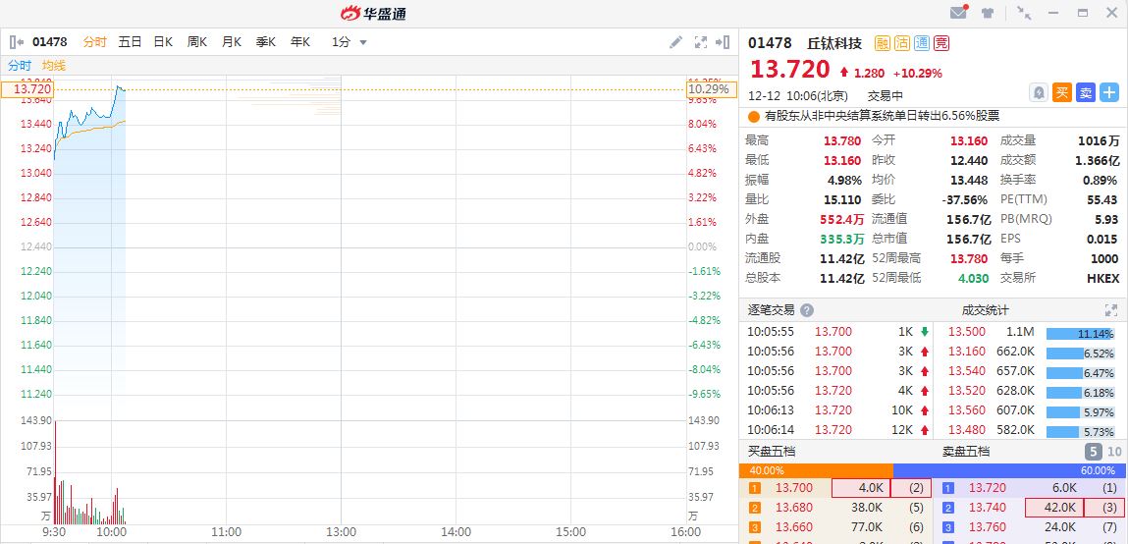Click the buy button 买
The height and width of the screenshot is (544, 1128).
click(1062, 92)
